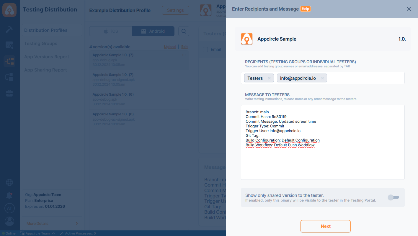Viewport: 418px width, 236px height.
Task: Open the toolbox icon in sidebar
Action: pyautogui.click(x=9, y=94)
